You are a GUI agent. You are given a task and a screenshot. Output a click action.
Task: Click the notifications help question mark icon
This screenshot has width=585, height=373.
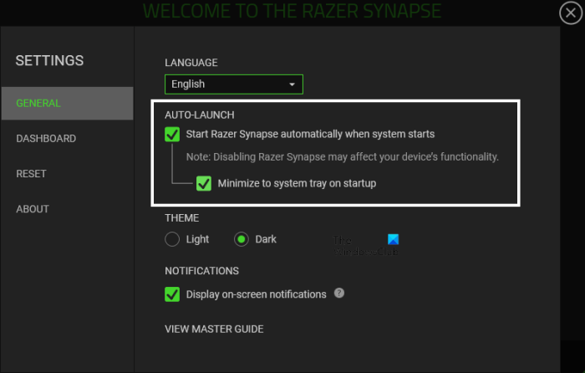[x=339, y=294]
